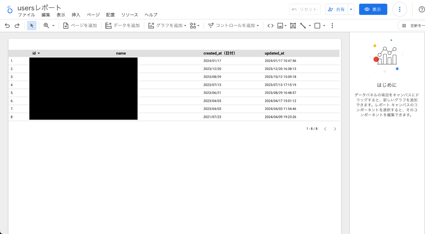Image resolution: width=425 pixels, height=234 pixels.
Task: Expand the image insert dropdown arrow
Action: pos(286,26)
